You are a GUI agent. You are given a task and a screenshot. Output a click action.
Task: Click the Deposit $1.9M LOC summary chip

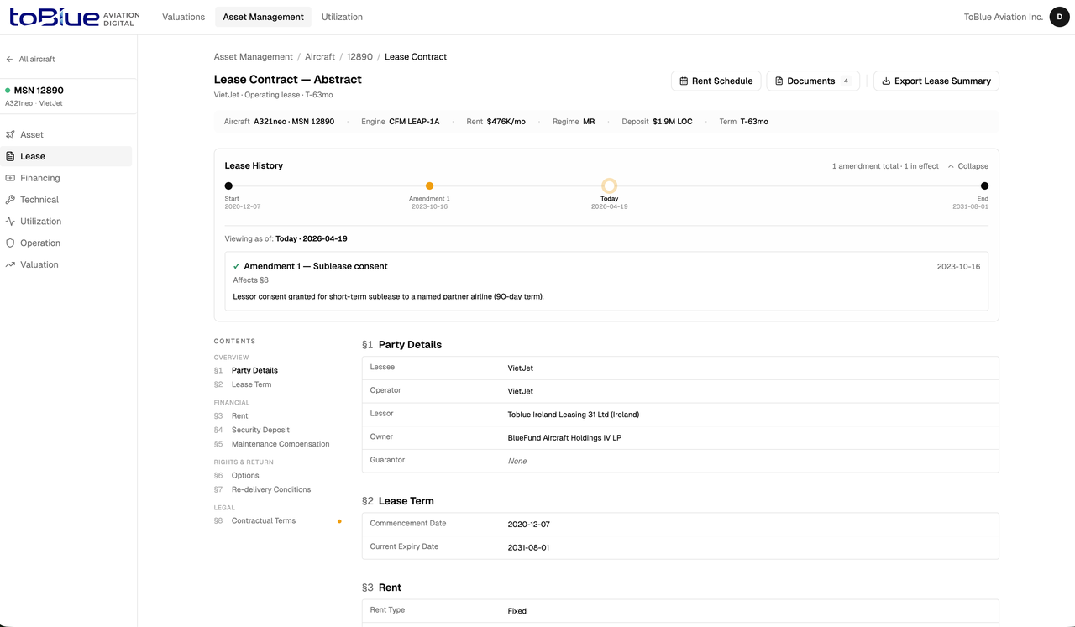(658, 122)
